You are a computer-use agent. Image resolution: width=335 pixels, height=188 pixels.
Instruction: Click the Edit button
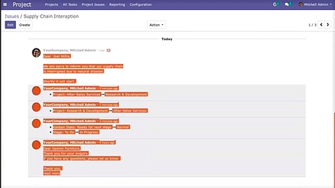10,25
